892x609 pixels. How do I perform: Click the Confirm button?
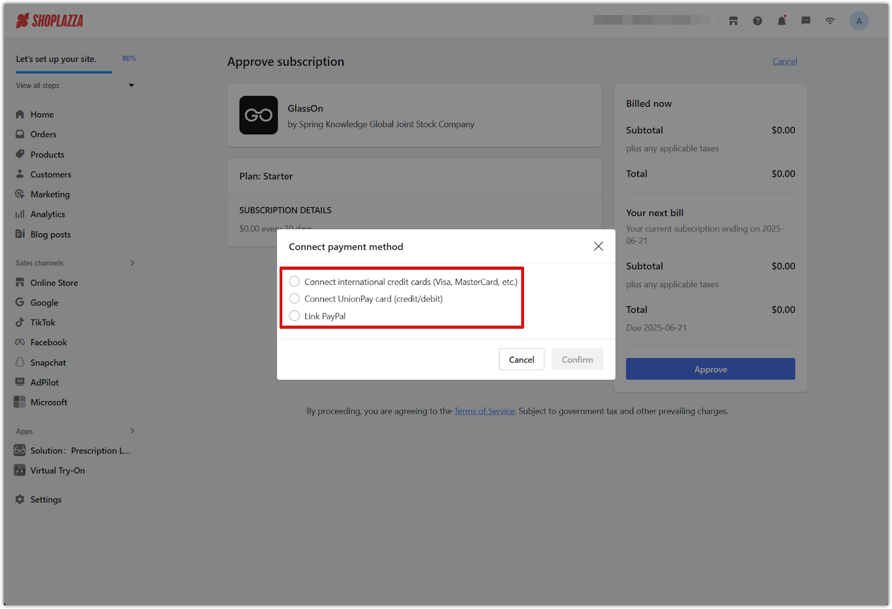coord(577,360)
